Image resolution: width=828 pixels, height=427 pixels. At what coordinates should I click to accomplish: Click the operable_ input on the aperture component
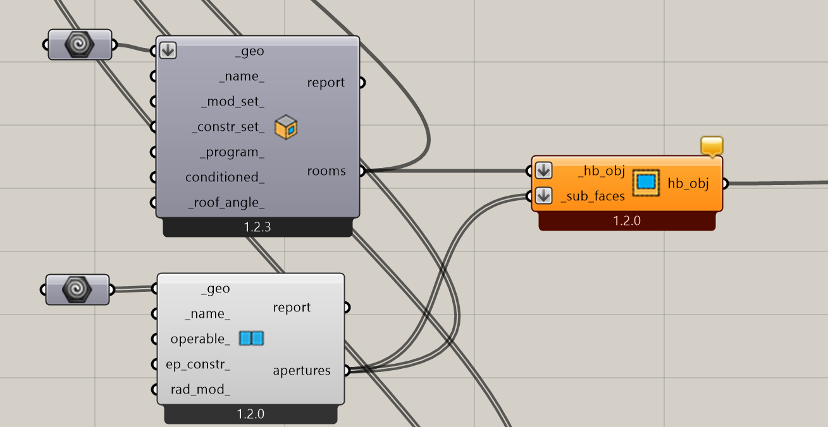[200, 339]
